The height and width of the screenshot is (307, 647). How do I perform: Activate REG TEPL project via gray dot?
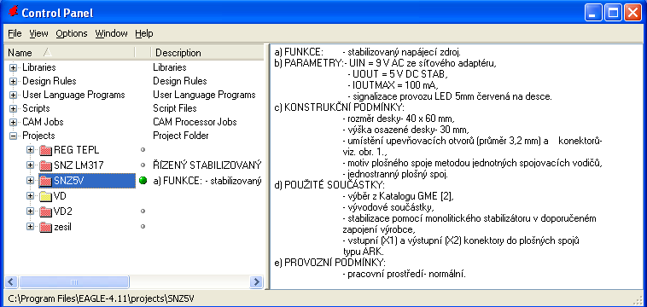143,150
